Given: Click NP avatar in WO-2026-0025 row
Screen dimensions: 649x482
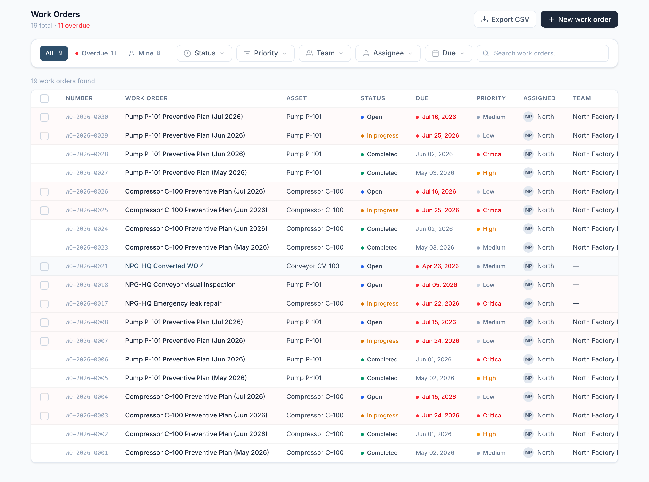Looking at the screenshot, I should coord(528,210).
